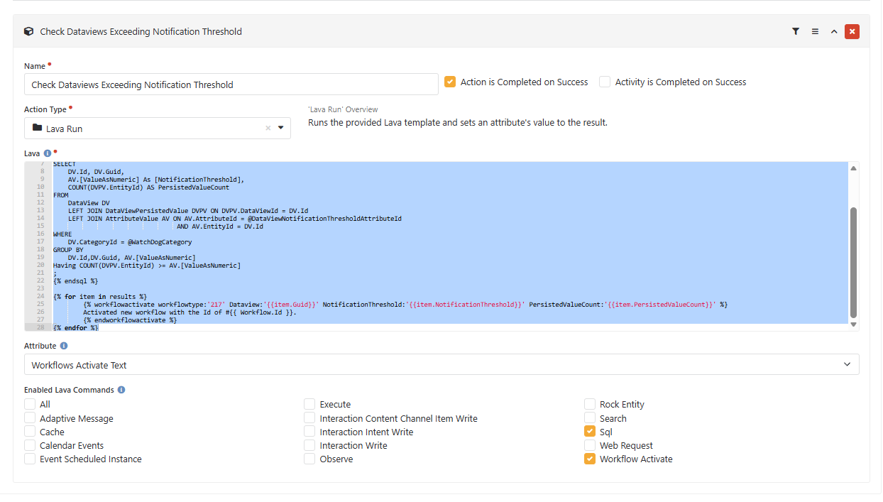The image size is (883, 502).
Task: Click into the Name text field
Action: click(231, 84)
